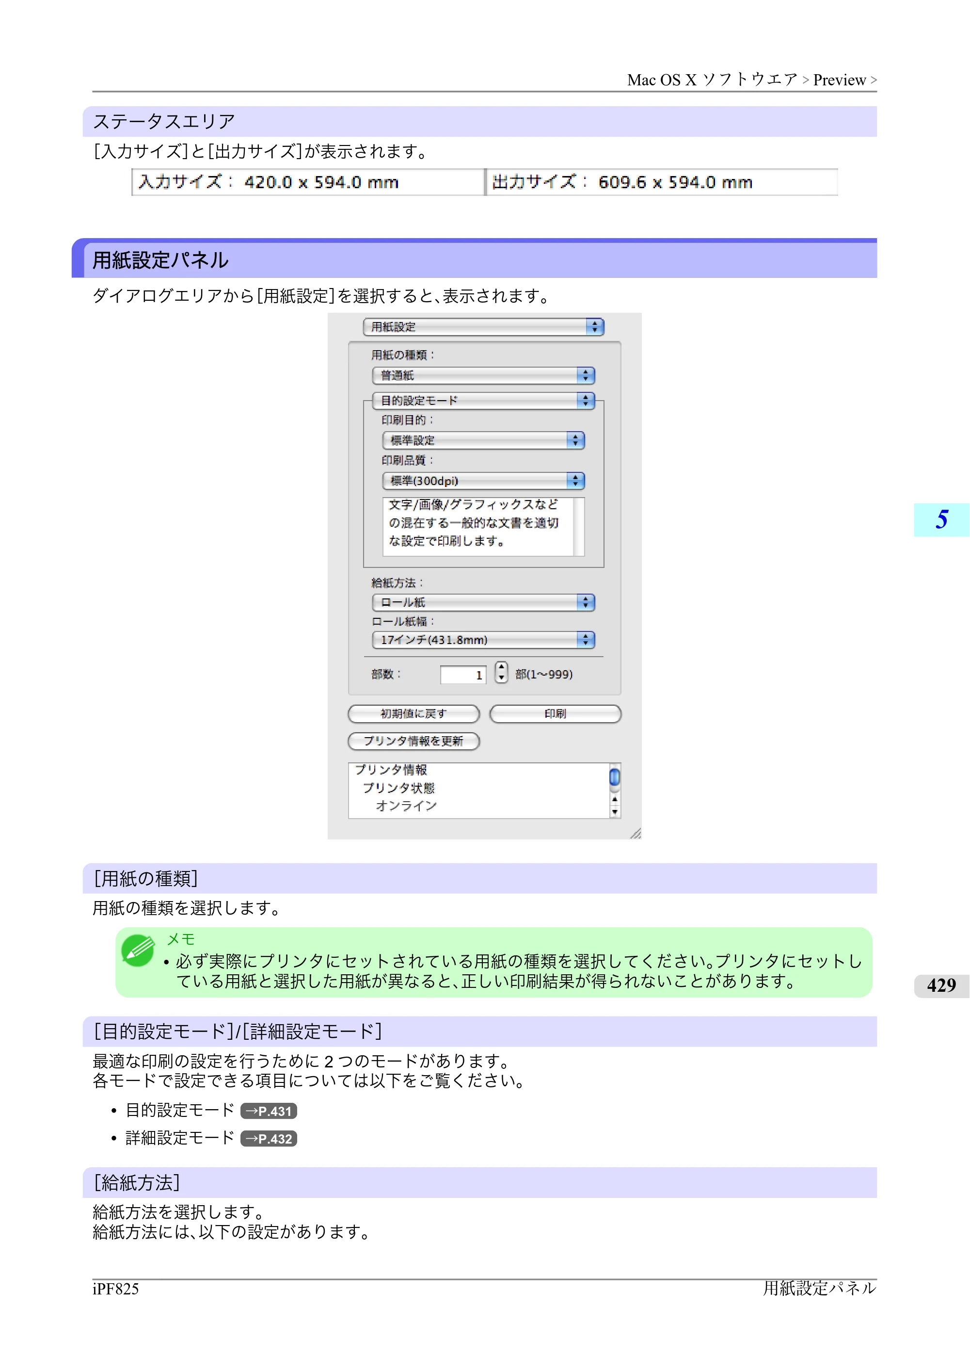Click the 印刷 button

pyautogui.click(x=555, y=713)
